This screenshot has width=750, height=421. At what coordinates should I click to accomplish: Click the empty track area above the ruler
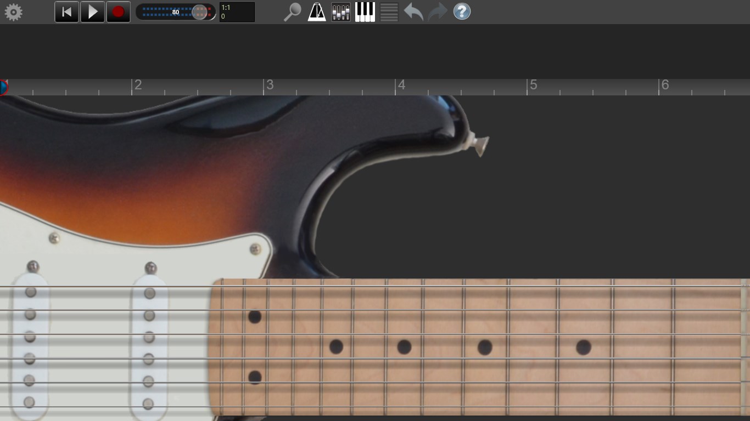375,52
